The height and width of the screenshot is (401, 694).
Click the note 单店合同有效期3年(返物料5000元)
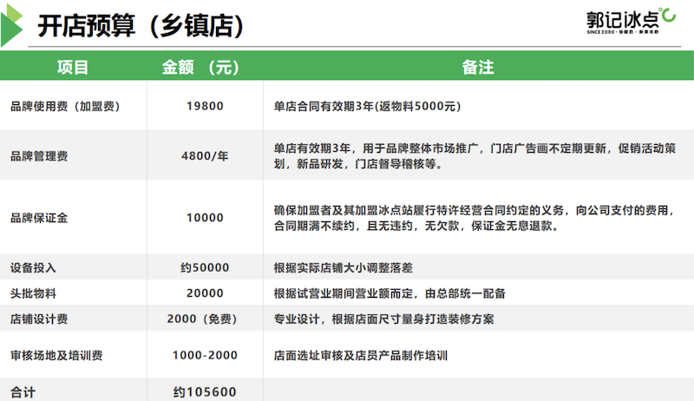[x=367, y=106]
